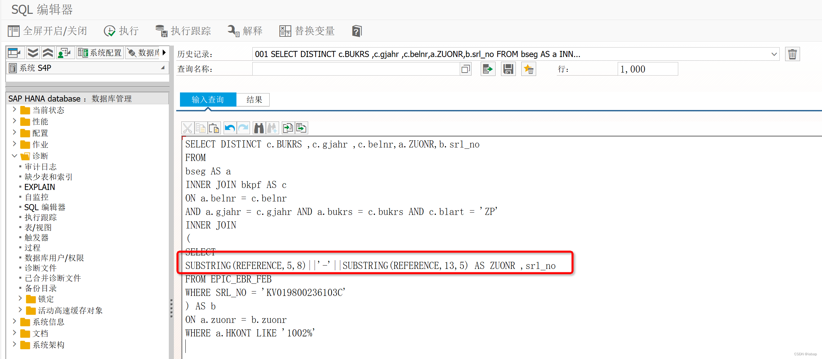Open 系统配置 system configuration
822x359 pixels.
pos(100,52)
